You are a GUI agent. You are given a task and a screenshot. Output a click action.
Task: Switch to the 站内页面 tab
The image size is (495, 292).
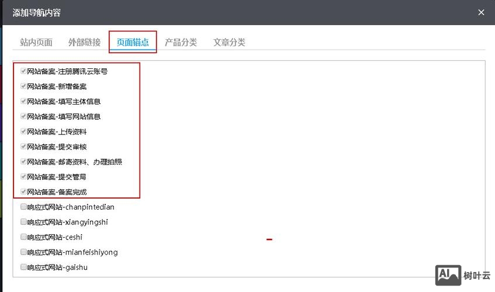(x=36, y=42)
